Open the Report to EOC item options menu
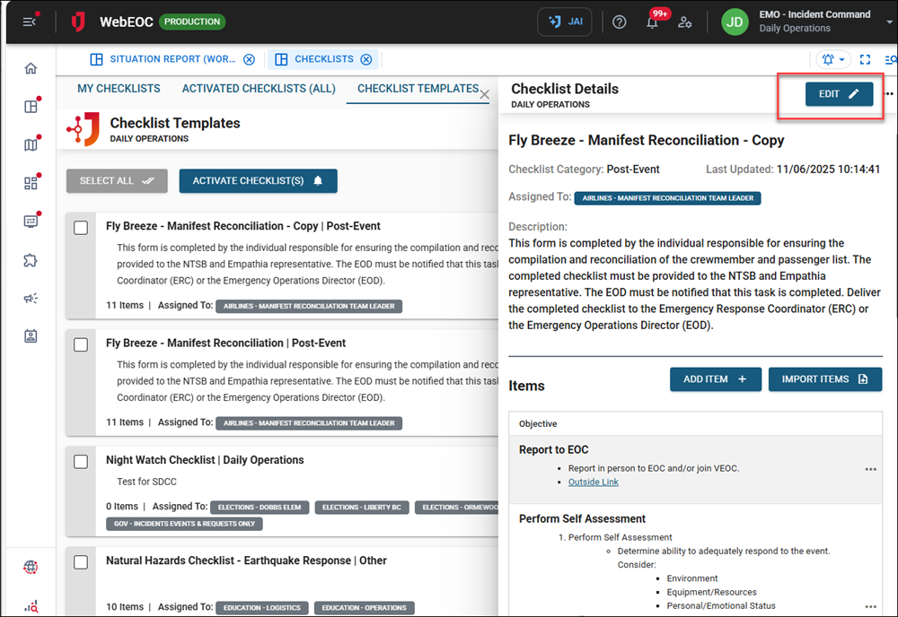898x617 pixels. 870,469
